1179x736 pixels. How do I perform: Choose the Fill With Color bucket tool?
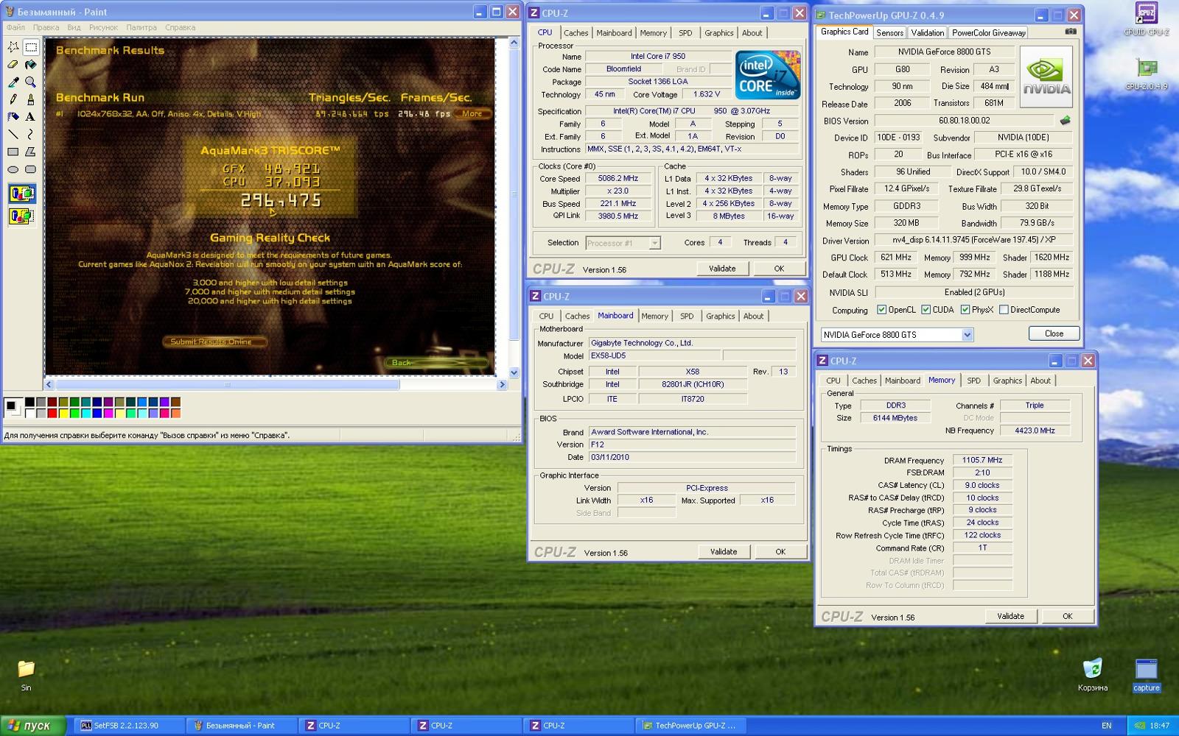30,65
